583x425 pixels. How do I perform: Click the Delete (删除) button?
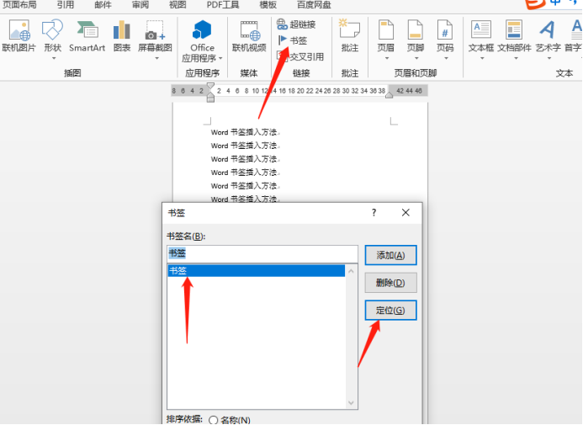tap(390, 283)
